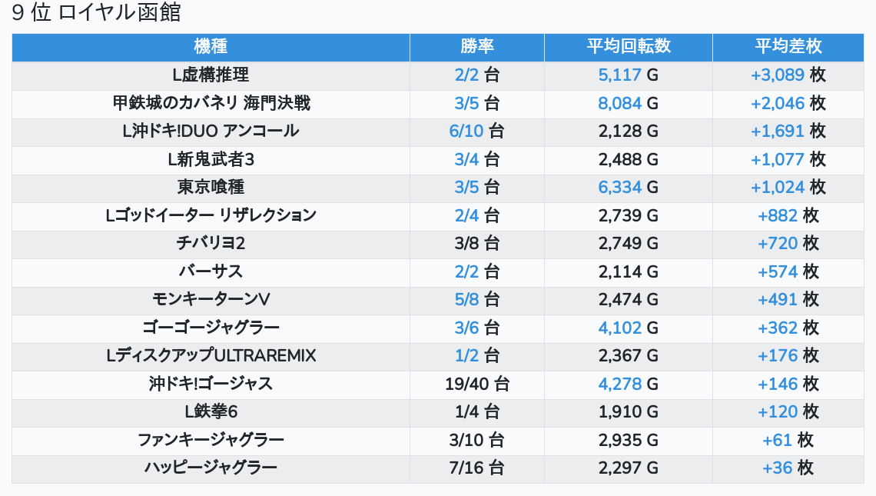Click the 4,102 value for ゴーゴージャグラー
This screenshot has height=496, width=876.
pyautogui.click(x=619, y=328)
